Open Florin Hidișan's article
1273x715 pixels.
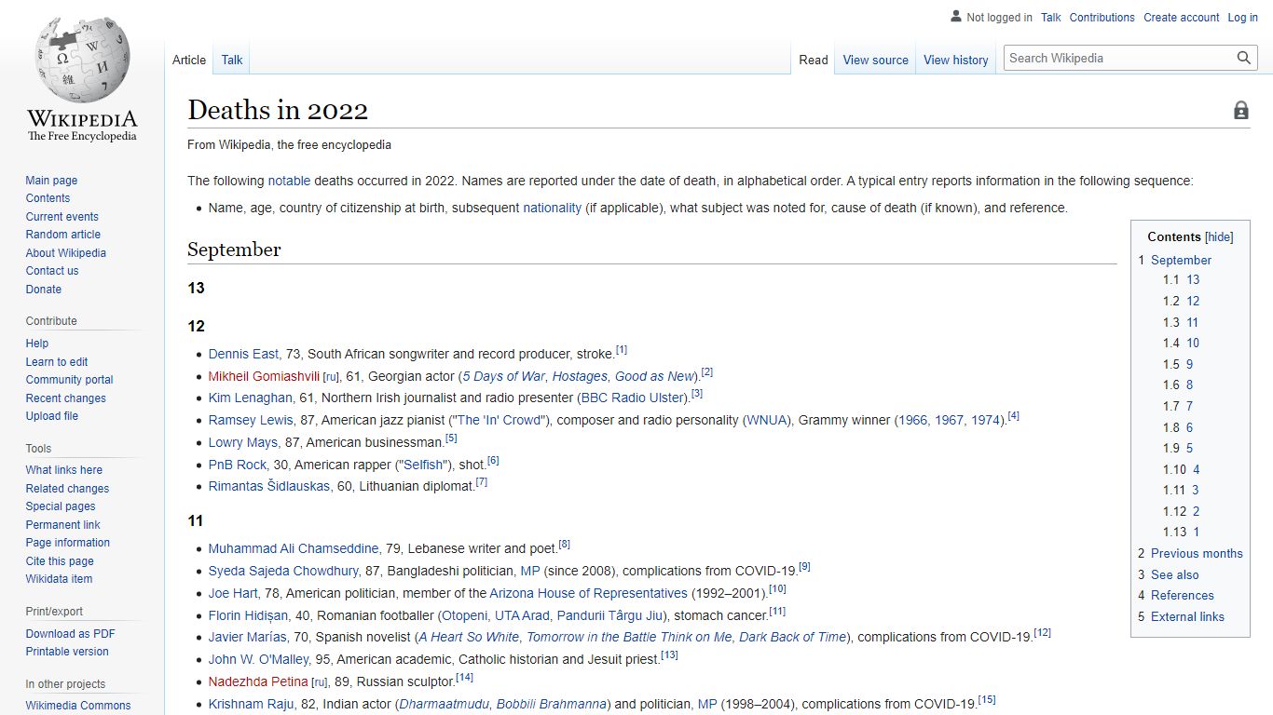(x=249, y=615)
